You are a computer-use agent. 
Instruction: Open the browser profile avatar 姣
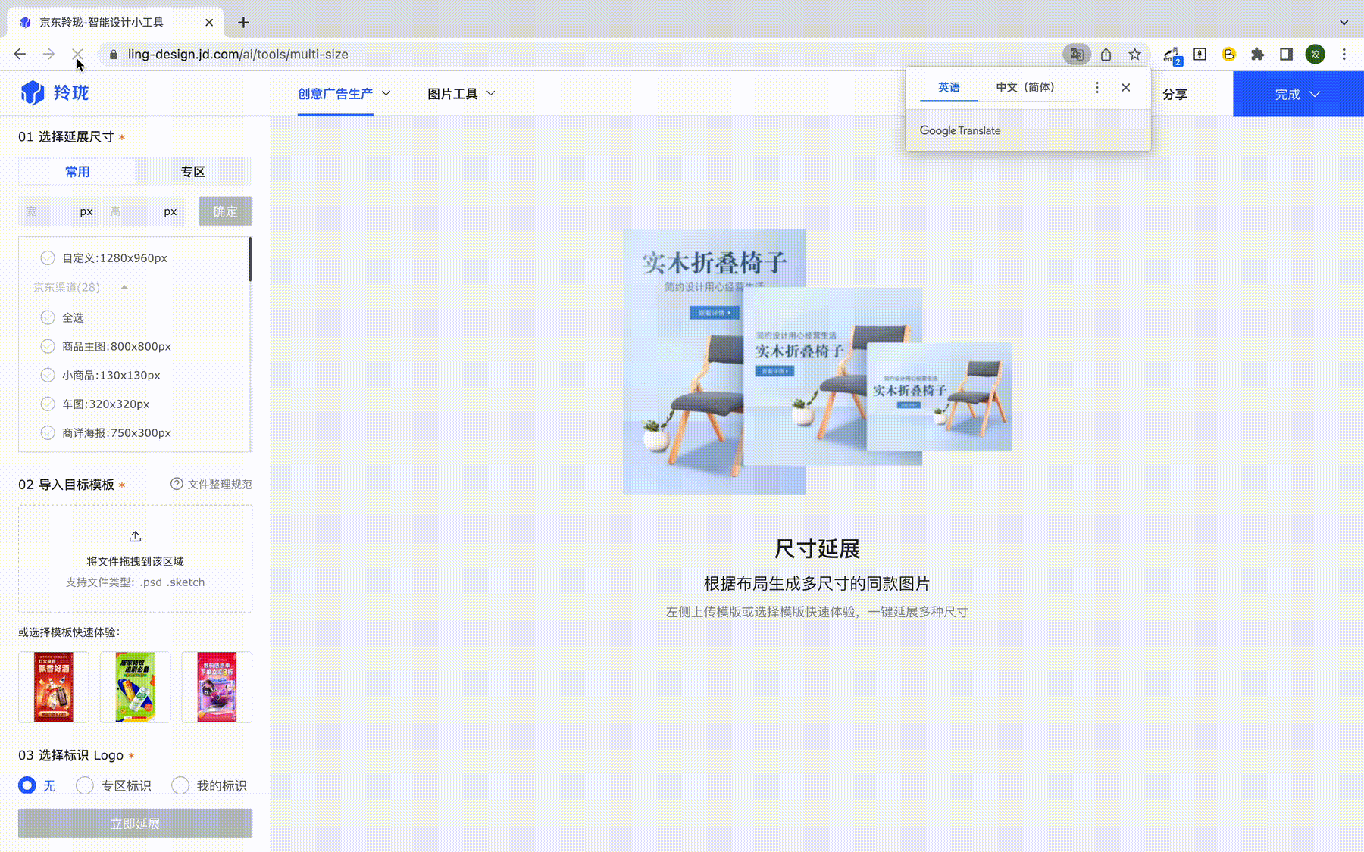1315,54
